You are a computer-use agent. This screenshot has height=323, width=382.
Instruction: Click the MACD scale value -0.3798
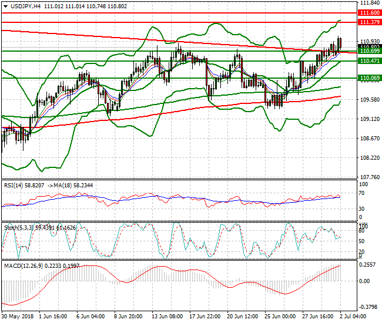(367, 307)
